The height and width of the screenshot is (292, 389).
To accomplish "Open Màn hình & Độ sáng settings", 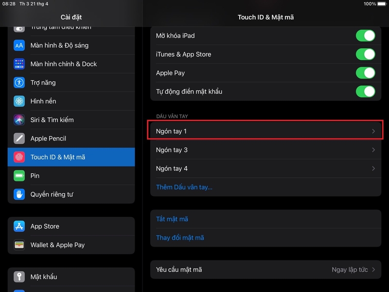I will click(71, 45).
